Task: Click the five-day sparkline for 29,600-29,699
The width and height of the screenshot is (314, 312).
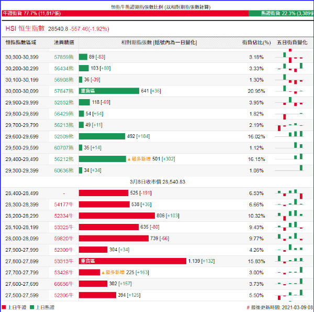Action: click(289, 134)
